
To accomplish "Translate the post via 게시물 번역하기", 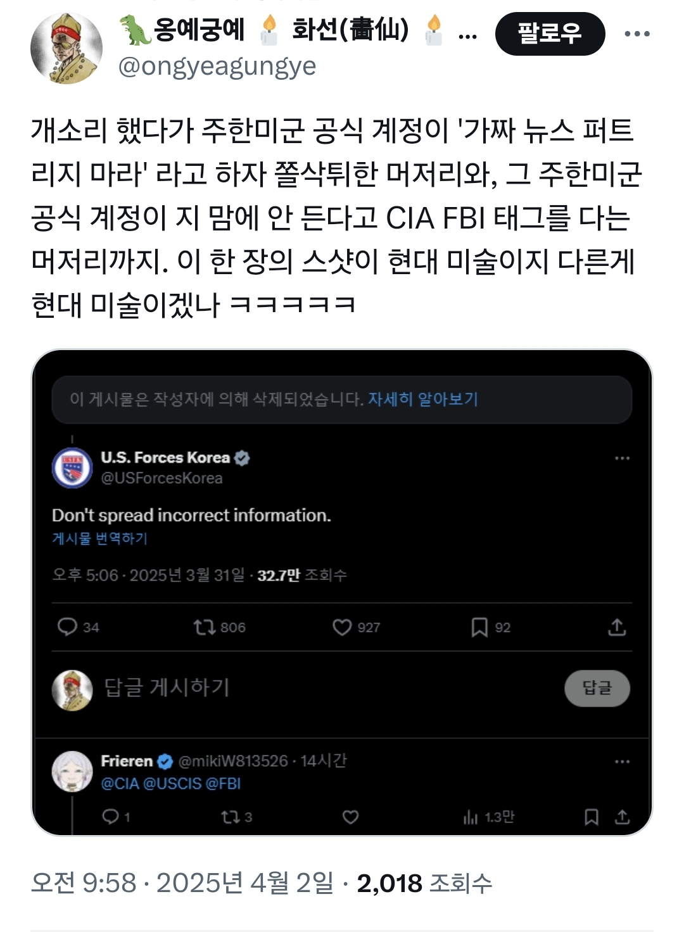I will click(x=99, y=538).
